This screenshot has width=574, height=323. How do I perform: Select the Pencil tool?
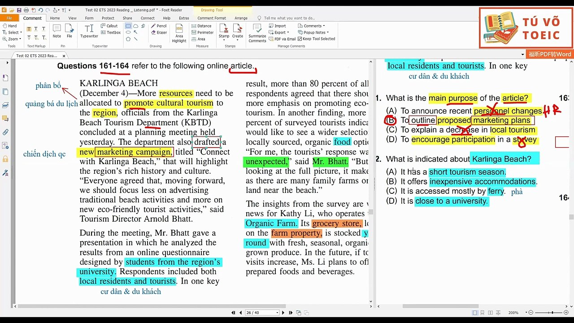click(159, 26)
